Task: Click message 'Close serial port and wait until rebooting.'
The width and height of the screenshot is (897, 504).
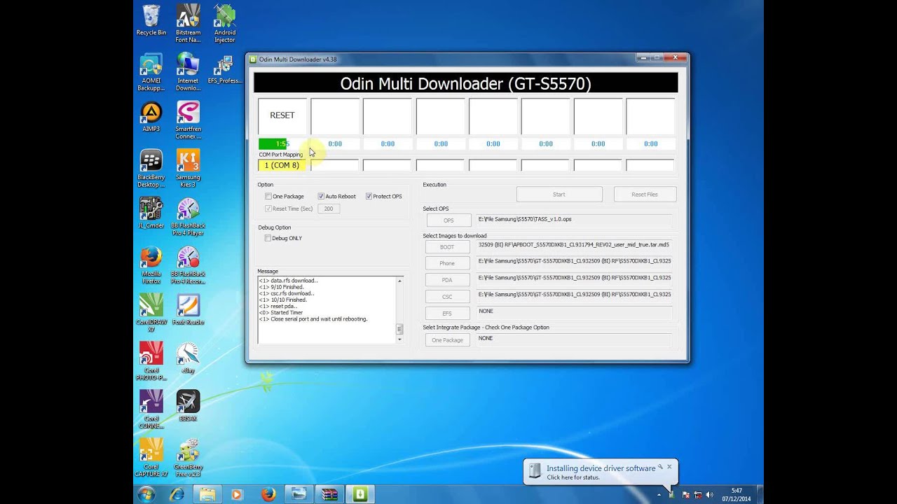Action: point(313,319)
